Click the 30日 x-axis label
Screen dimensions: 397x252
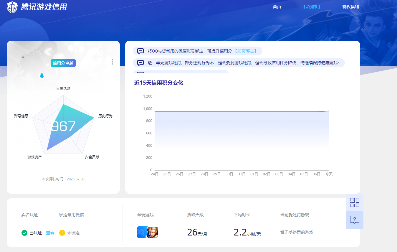click(229, 174)
